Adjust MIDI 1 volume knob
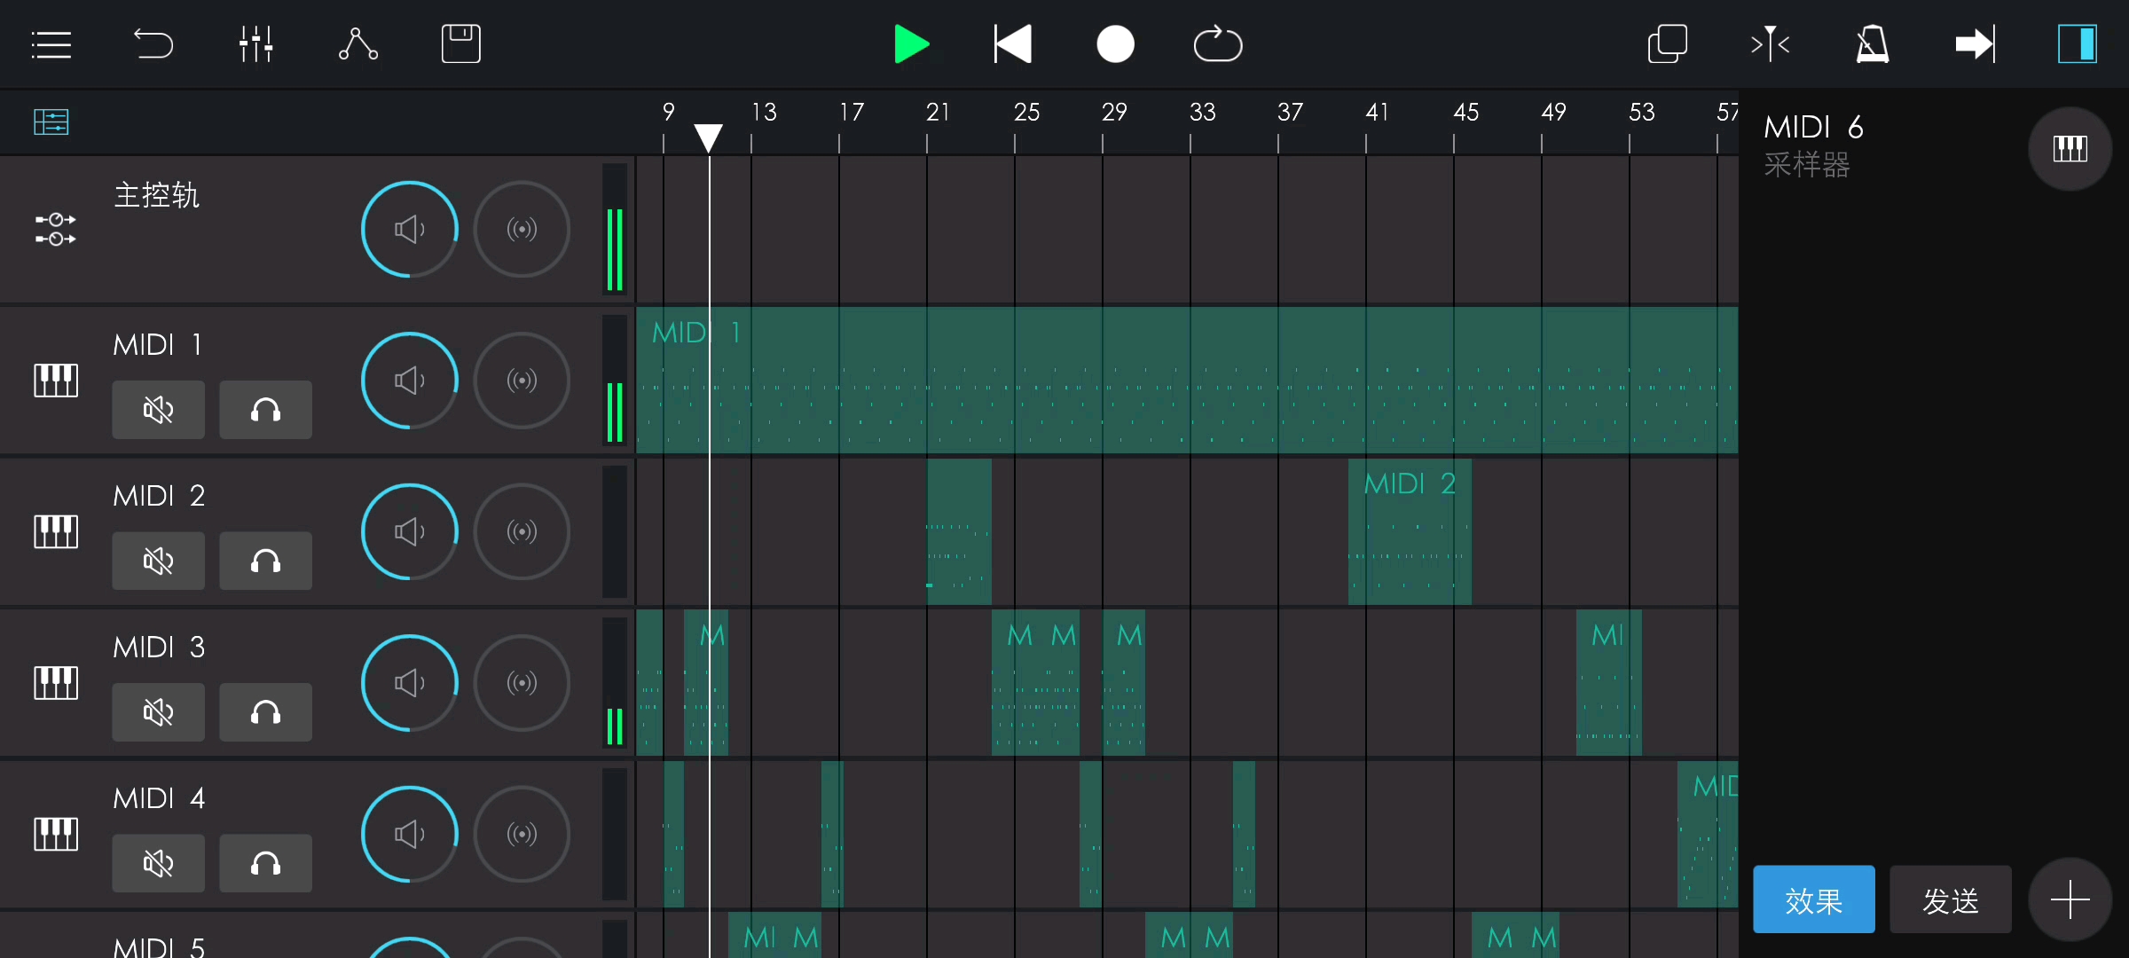Image resolution: width=2129 pixels, height=958 pixels. tap(409, 381)
